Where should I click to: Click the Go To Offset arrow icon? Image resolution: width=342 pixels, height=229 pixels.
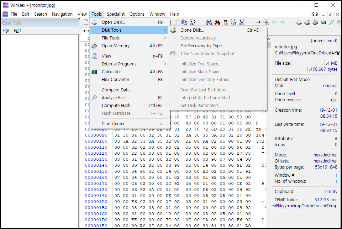[258, 22]
